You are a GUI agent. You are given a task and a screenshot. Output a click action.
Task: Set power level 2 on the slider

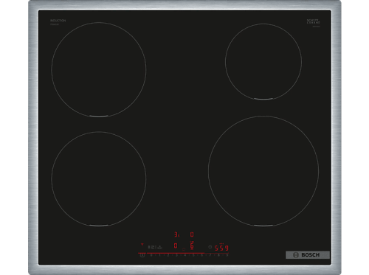click(168, 255)
